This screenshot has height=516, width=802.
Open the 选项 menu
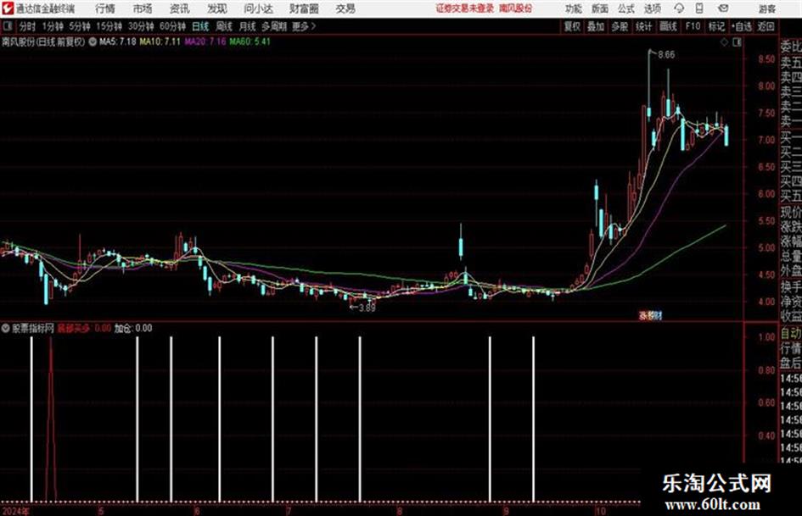pyautogui.click(x=652, y=8)
